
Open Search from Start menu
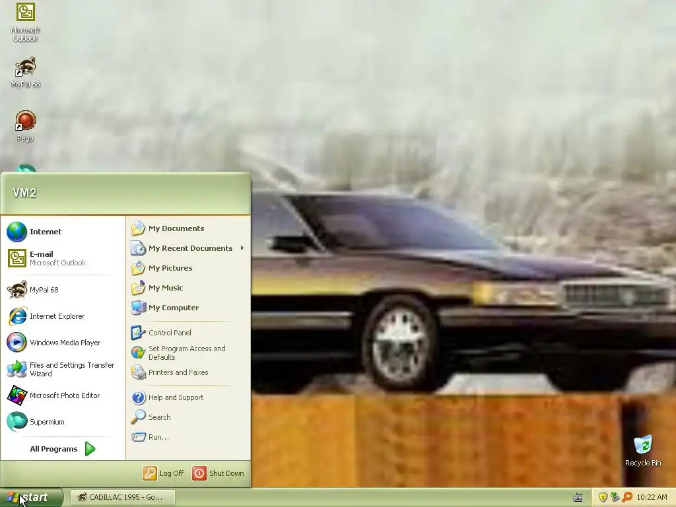[x=188, y=417]
